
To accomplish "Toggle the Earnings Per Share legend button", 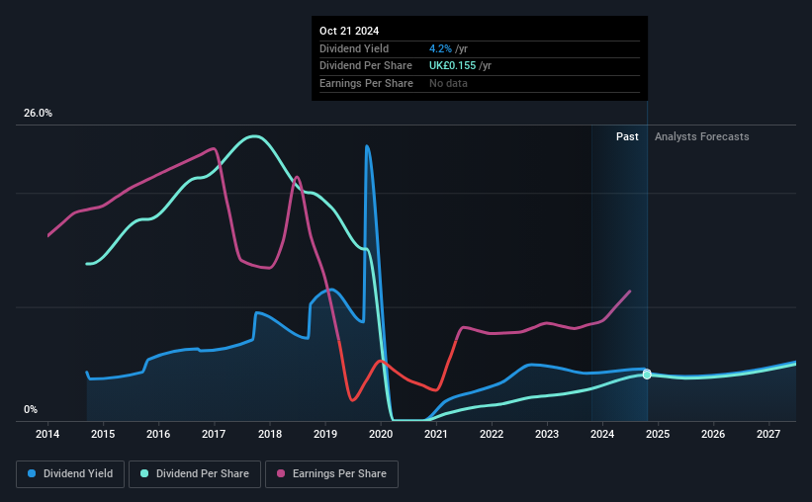I will click(x=331, y=474).
